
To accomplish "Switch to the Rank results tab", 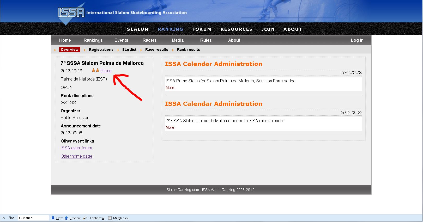I will point(189,50).
